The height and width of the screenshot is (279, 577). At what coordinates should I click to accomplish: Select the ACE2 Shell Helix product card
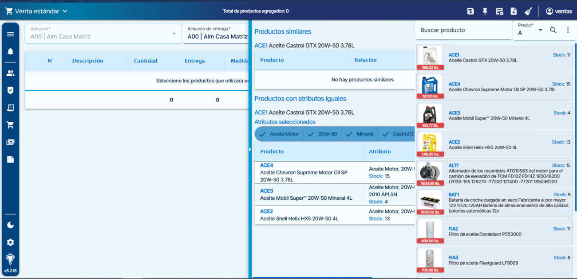(494, 144)
